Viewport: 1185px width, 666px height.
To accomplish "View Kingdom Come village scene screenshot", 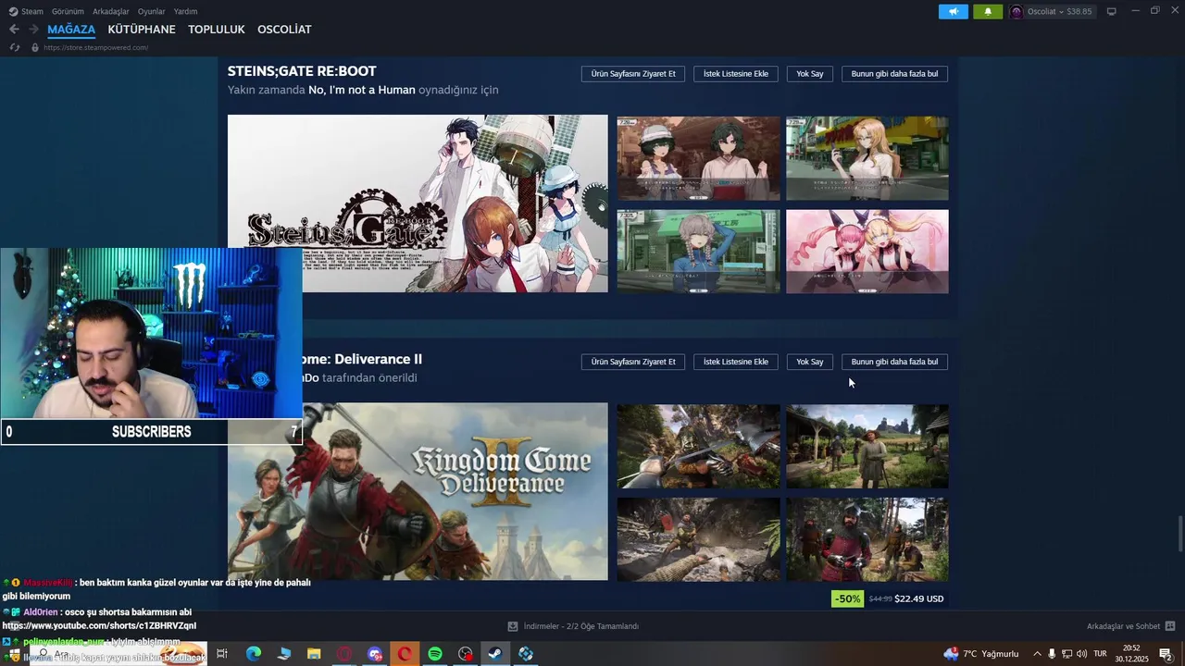I will (867, 446).
